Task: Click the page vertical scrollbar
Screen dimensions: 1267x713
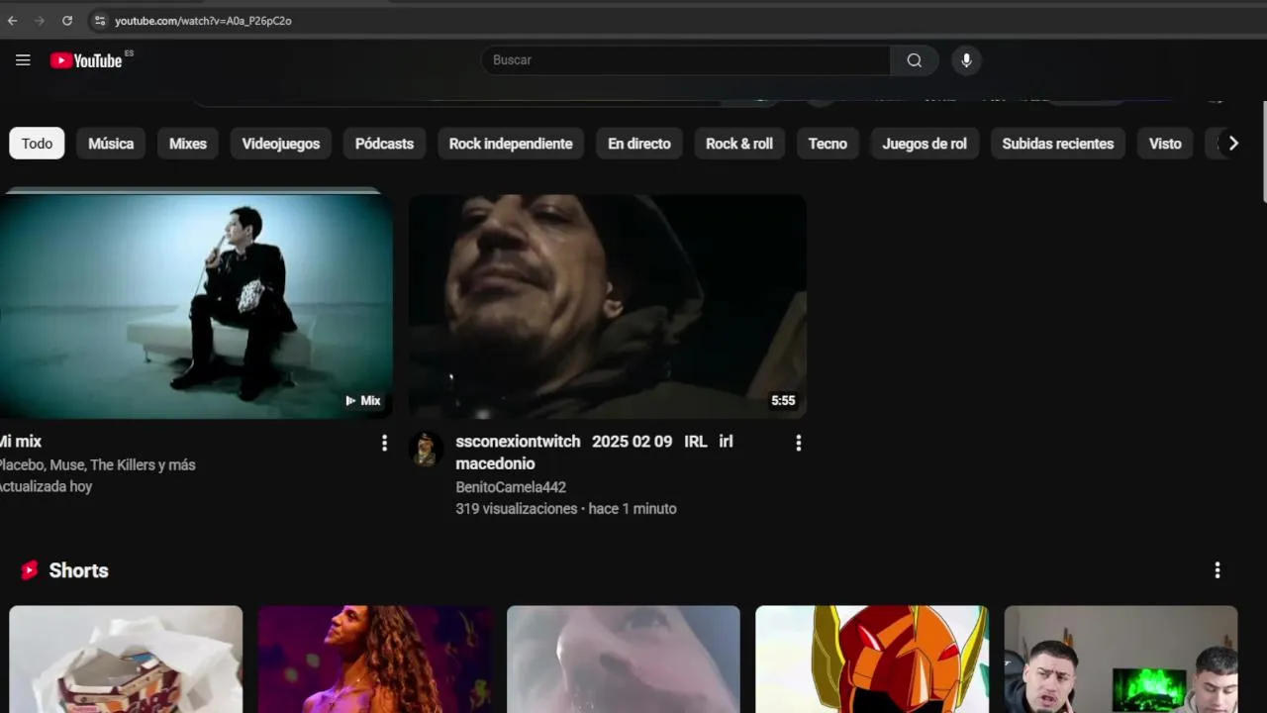Action: (x=1264, y=152)
